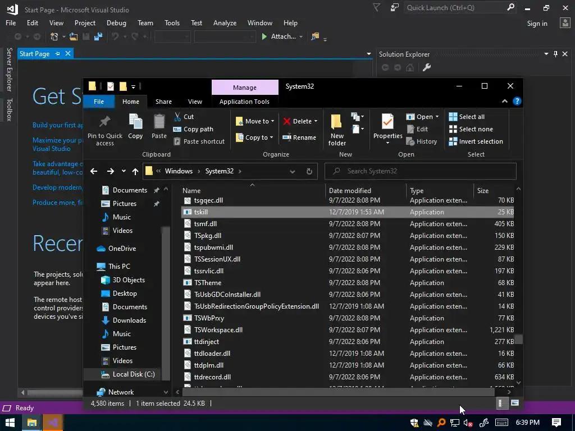Screen dimensions: 575x431
Task: Open Action Center notifications in taskbar
Action: tap(556, 423)
